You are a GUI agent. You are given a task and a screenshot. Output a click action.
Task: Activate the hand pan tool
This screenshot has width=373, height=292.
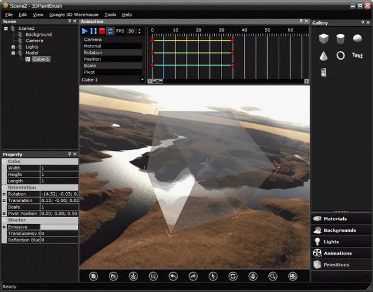[x=253, y=276]
